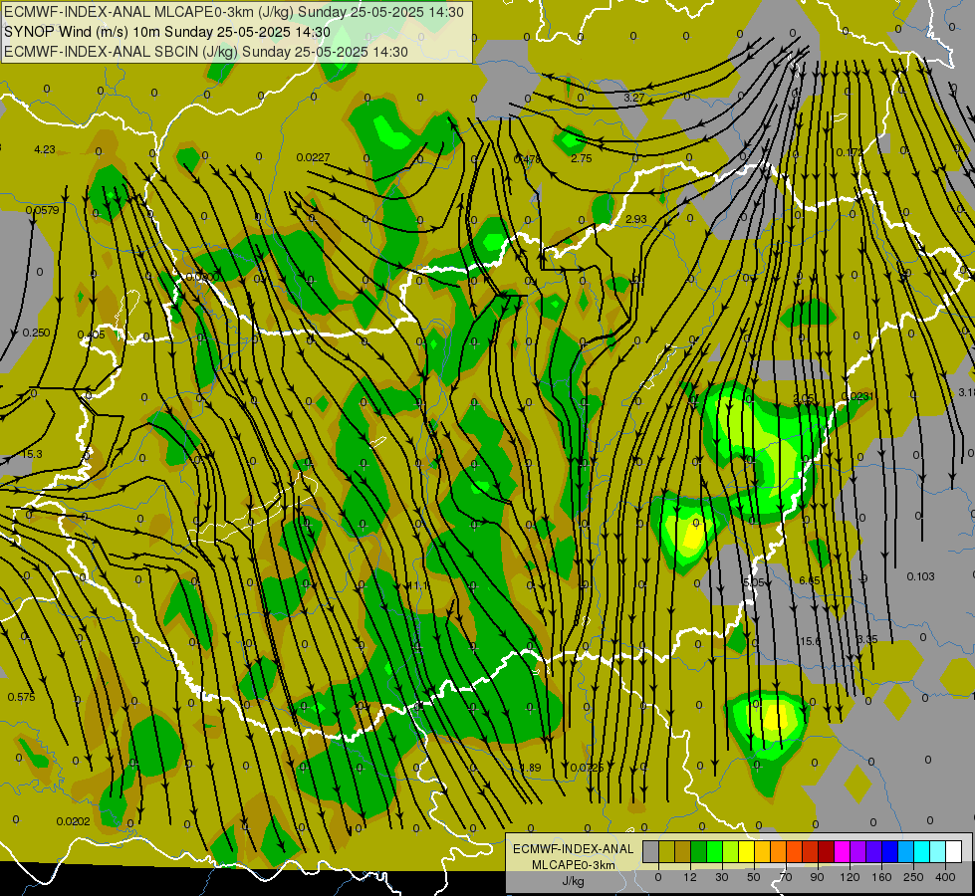Select the magenta legend swatch
The width and height of the screenshot is (975, 896).
(843, 851)
